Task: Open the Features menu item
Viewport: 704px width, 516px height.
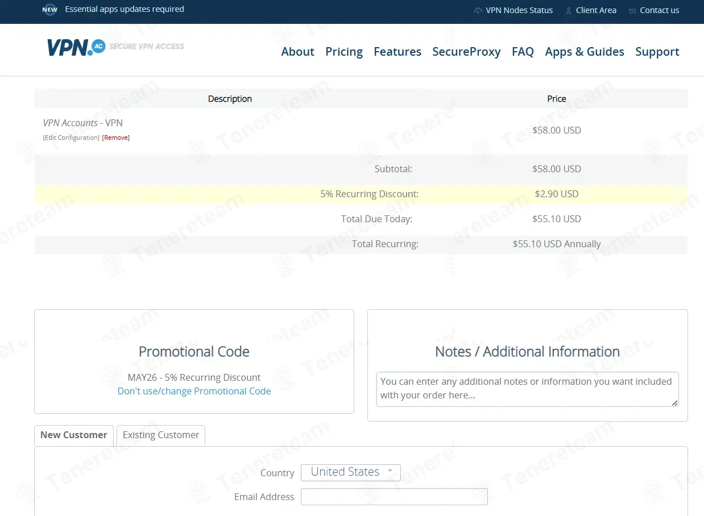Action: 397,52
